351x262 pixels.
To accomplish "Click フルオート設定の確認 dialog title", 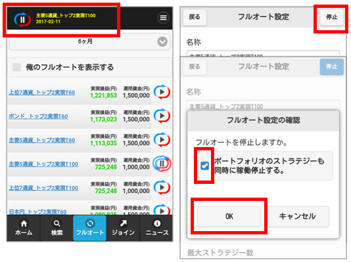I will [x=263, y=120].
